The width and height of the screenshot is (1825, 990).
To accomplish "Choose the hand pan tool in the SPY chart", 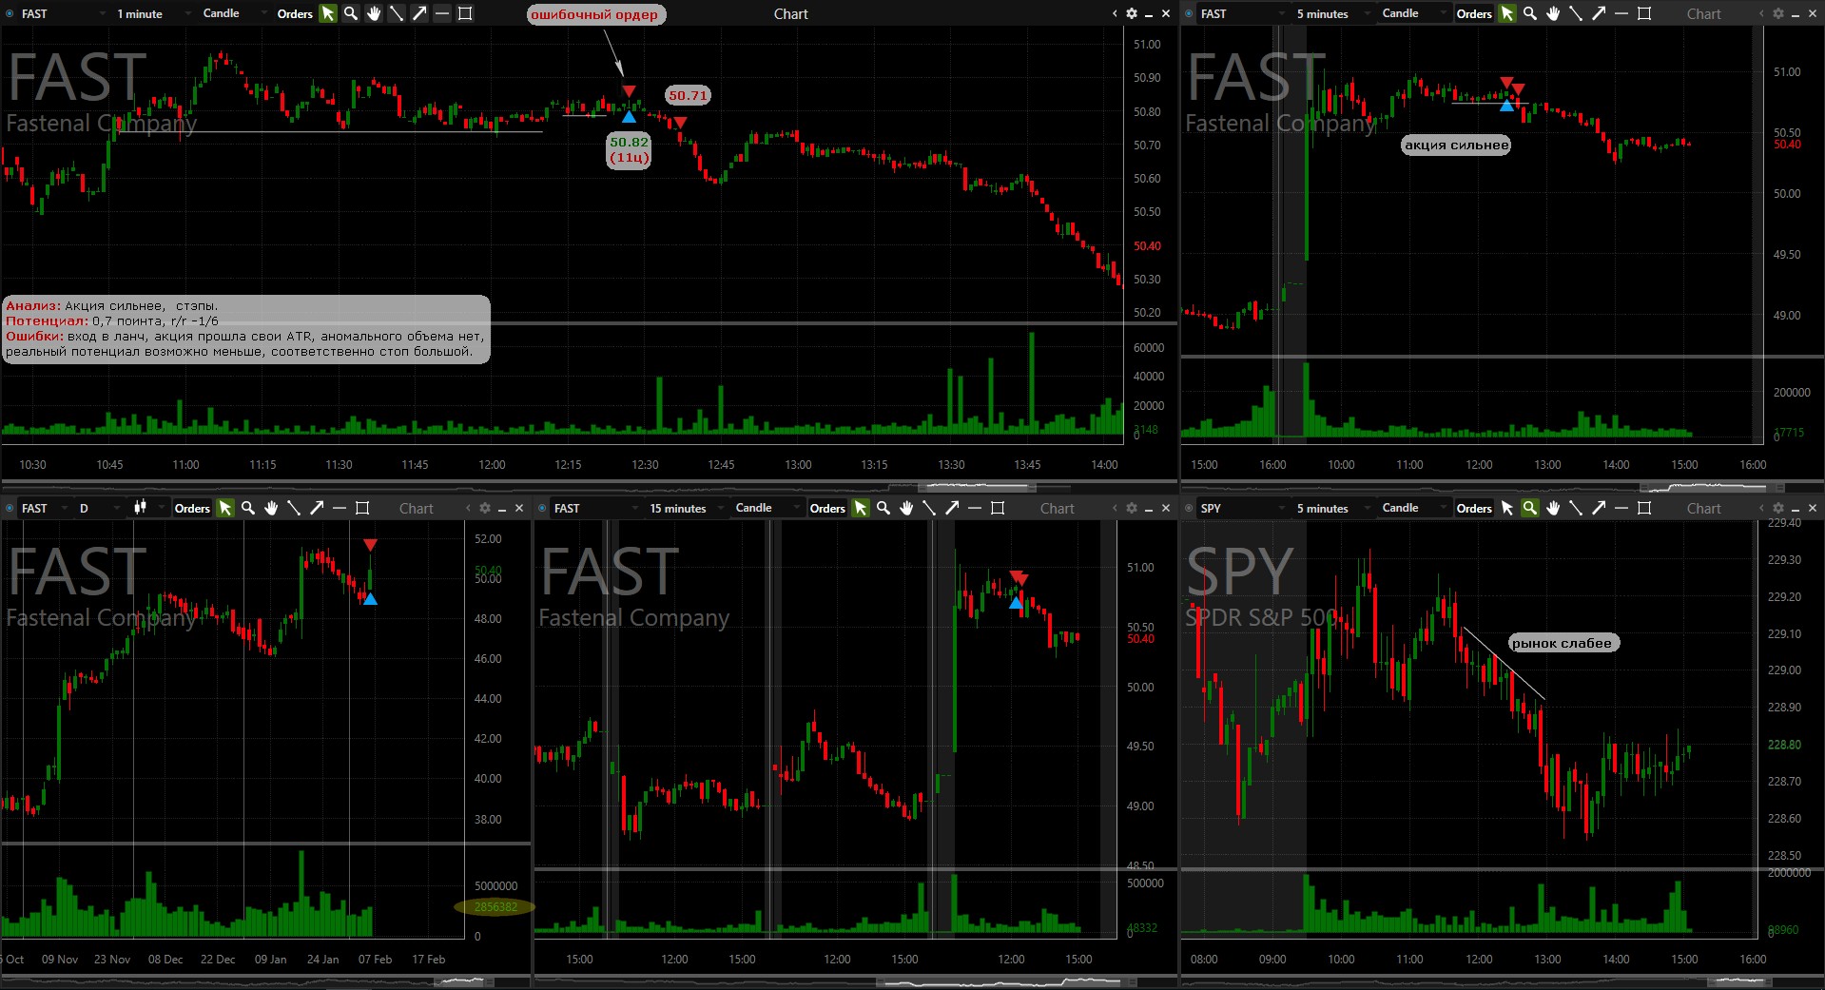I will (x=1553, y=508).
